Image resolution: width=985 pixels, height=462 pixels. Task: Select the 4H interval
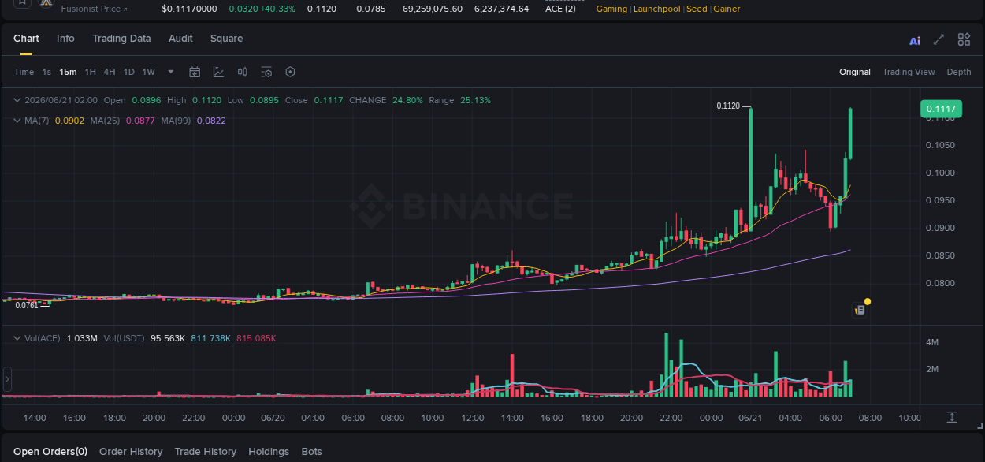(110, 72)
